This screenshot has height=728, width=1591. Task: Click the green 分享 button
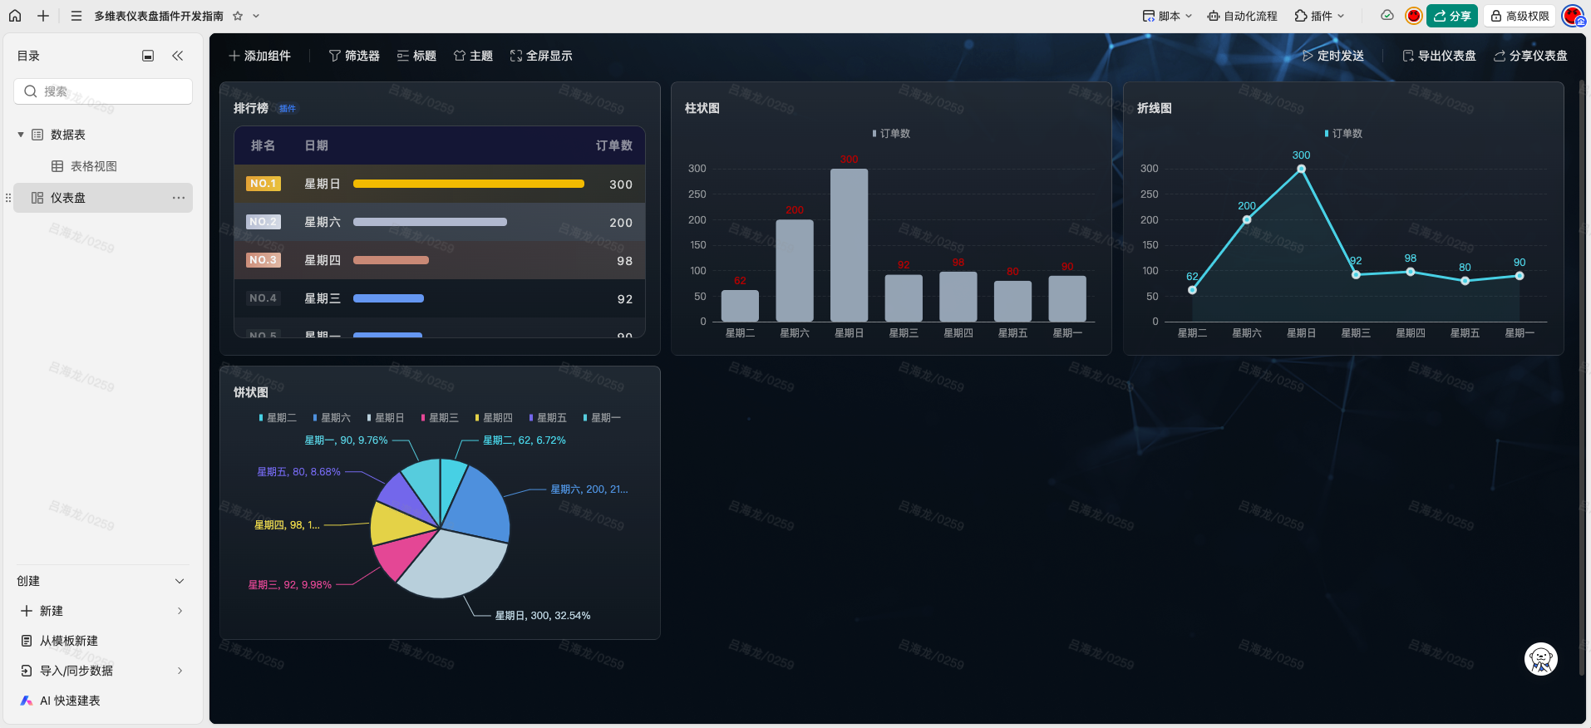pyautogui.click(x=1451, y=16)
